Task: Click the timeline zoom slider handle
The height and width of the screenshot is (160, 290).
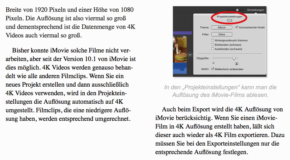Action: pos(237,10)
